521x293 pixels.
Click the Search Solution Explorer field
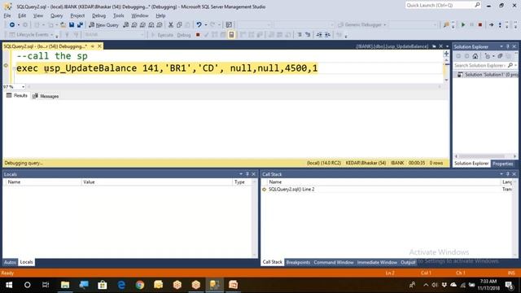point(485,65)
